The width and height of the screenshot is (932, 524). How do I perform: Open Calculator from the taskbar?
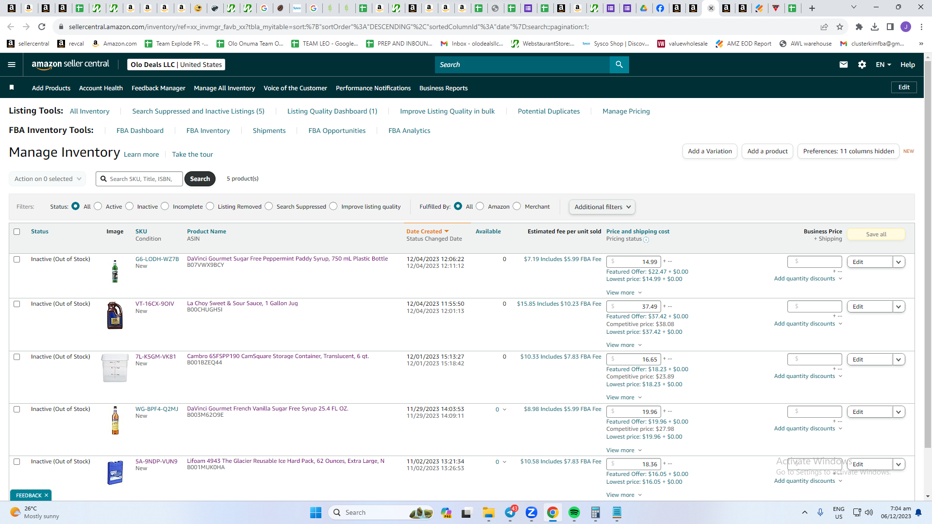point(596,512)
